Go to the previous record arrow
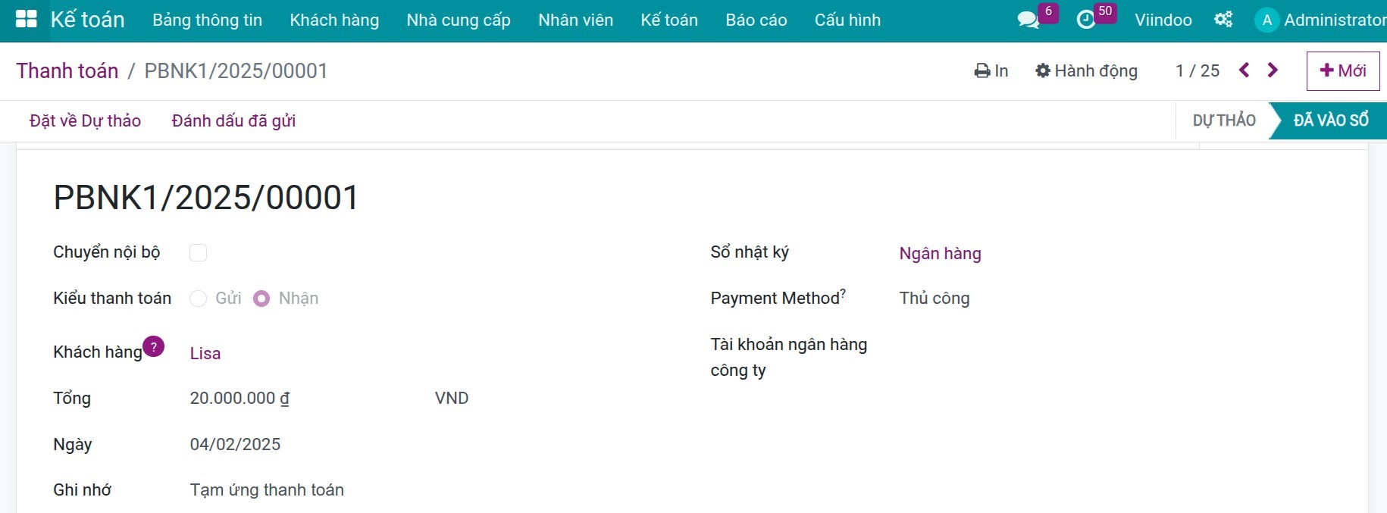The width and height of the screenshot is (1387, 513). point(1244,70)
